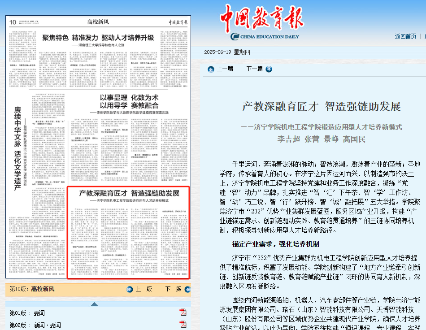Click the article title 产教深融育匠才 智造强链助发展
This screenshot has width=426, height=330.
[321, 107]
